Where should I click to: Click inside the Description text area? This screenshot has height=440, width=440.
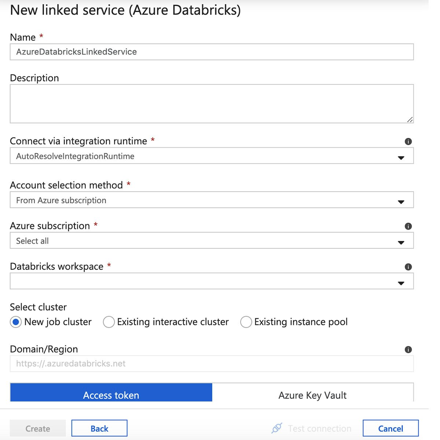(x=212, y=104)
